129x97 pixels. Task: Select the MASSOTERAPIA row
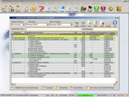point(63,70)
